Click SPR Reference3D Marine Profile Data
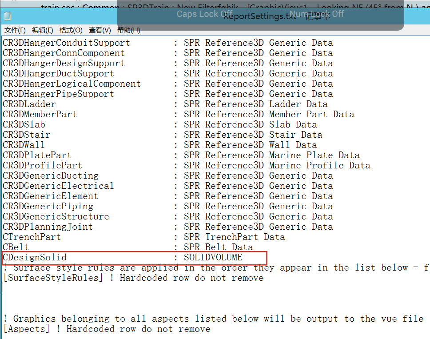 pos(277,165)
